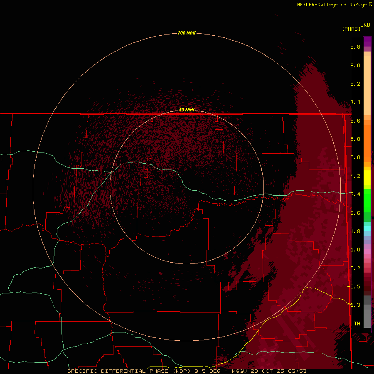Click the 9.0 scale value

point(355,65)
